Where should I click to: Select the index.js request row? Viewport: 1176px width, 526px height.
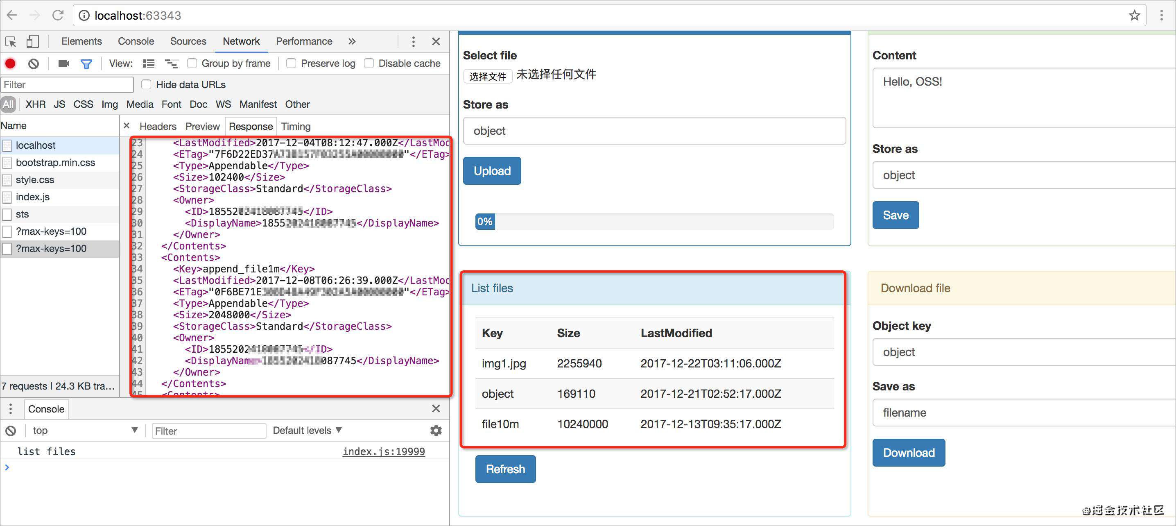60,197
